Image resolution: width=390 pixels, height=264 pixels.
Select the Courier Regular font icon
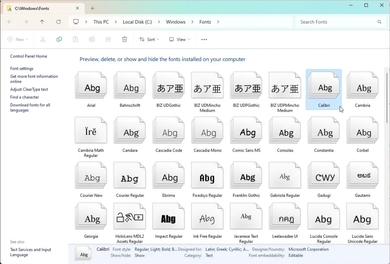pyautogui.click(x=130, y=175)
